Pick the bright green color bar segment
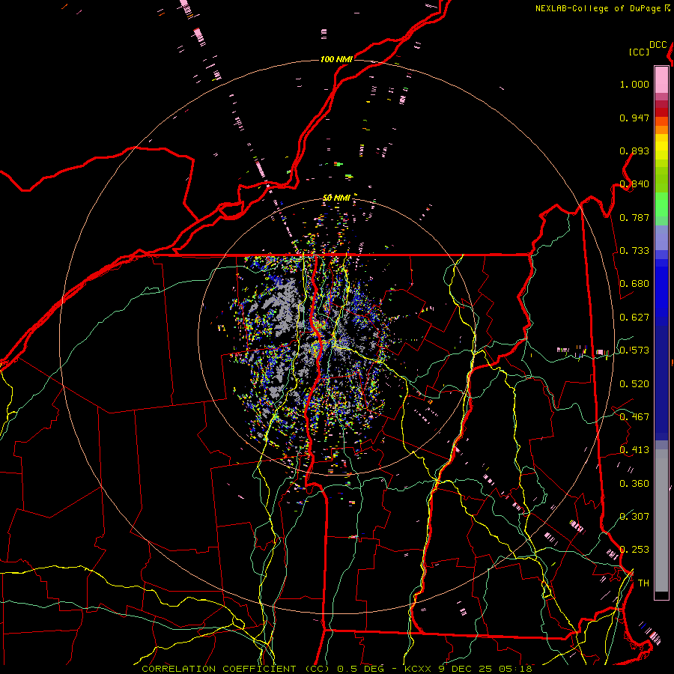 [661, 204]
